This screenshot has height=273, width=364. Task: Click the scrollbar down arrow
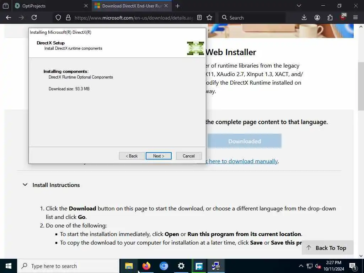coord(361,256)
